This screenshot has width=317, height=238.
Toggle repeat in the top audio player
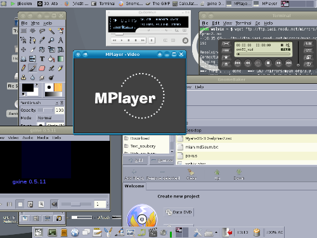173,40
